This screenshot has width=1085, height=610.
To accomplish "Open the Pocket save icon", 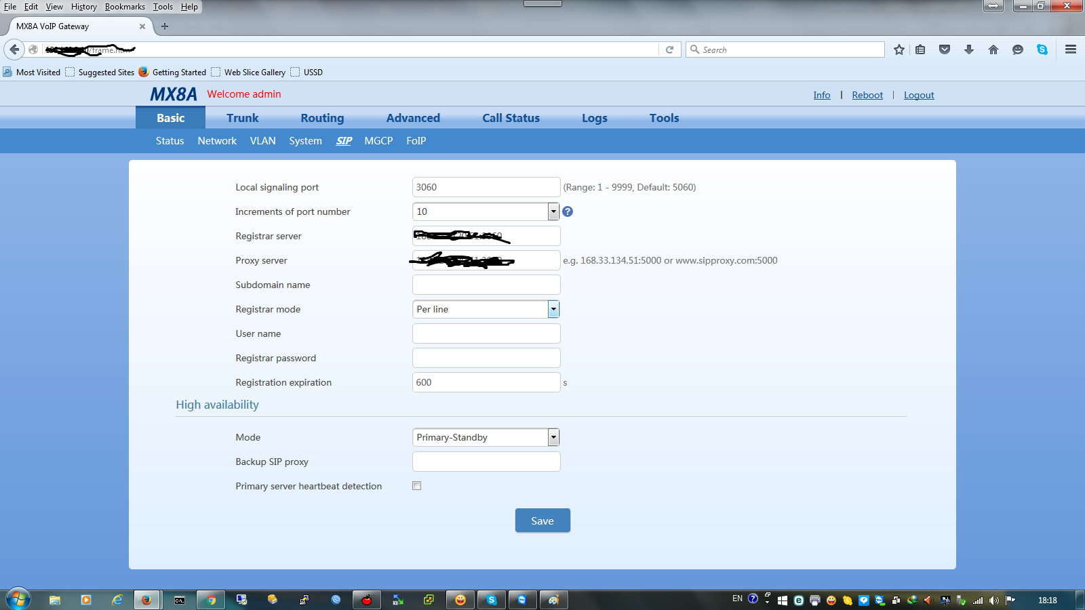I will tap(945, 49).
